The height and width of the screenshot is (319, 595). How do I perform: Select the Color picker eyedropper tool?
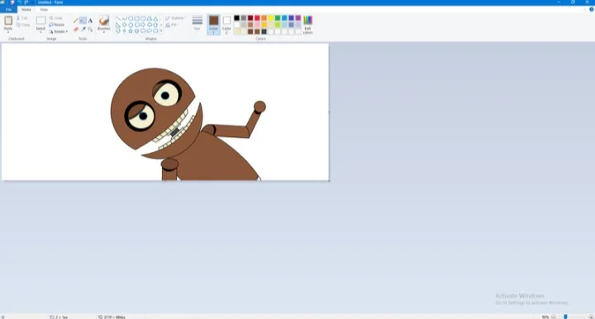click(83, 29)
